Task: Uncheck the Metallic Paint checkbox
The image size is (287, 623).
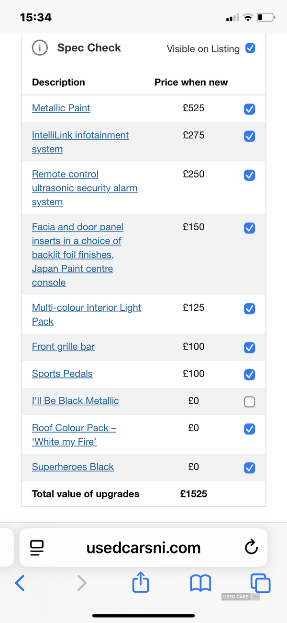Action: 249,109
